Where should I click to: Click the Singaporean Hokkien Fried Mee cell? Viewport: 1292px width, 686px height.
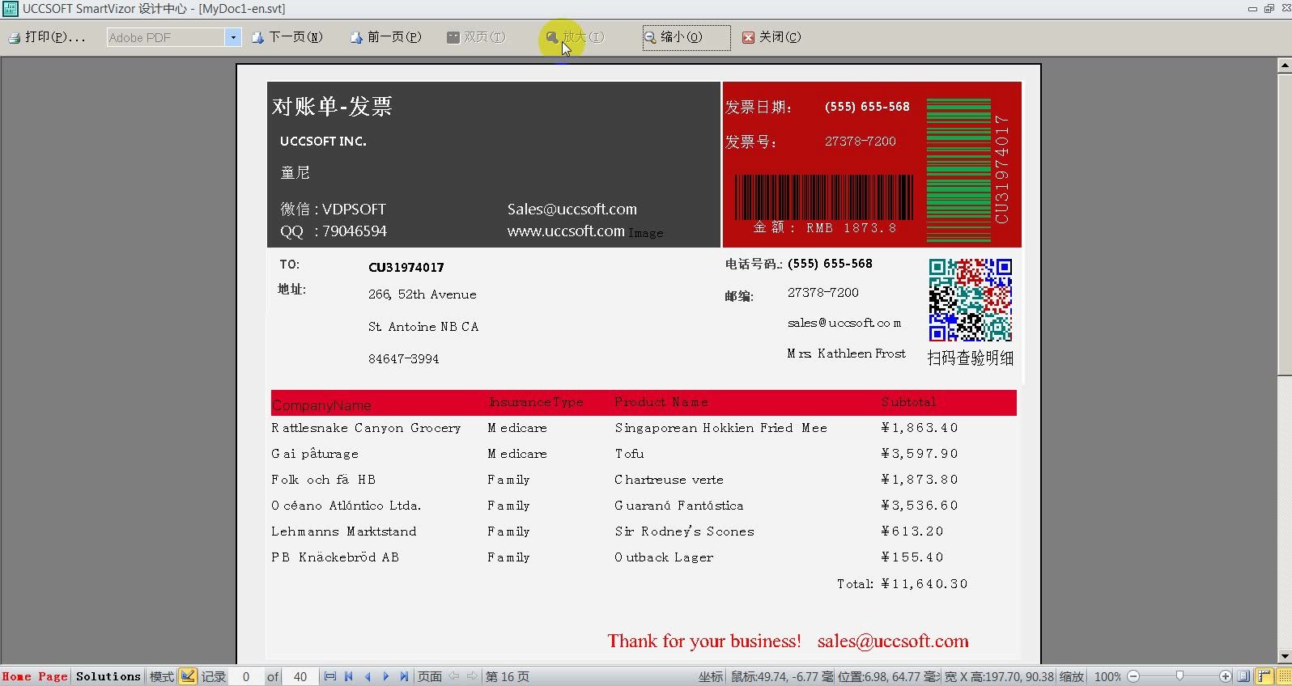tap(720, 428)
